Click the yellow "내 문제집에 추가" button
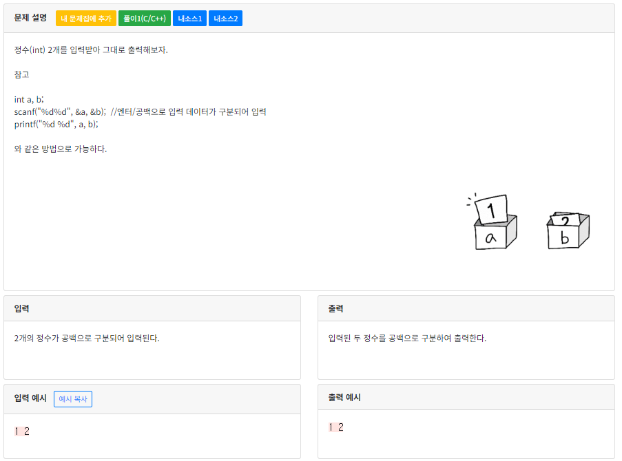The height and width of the screenshot is (461, 622). click(85, 19)
